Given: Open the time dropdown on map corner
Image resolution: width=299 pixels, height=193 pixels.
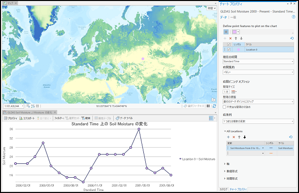Looking at the screenshot, I should (212, 8).
